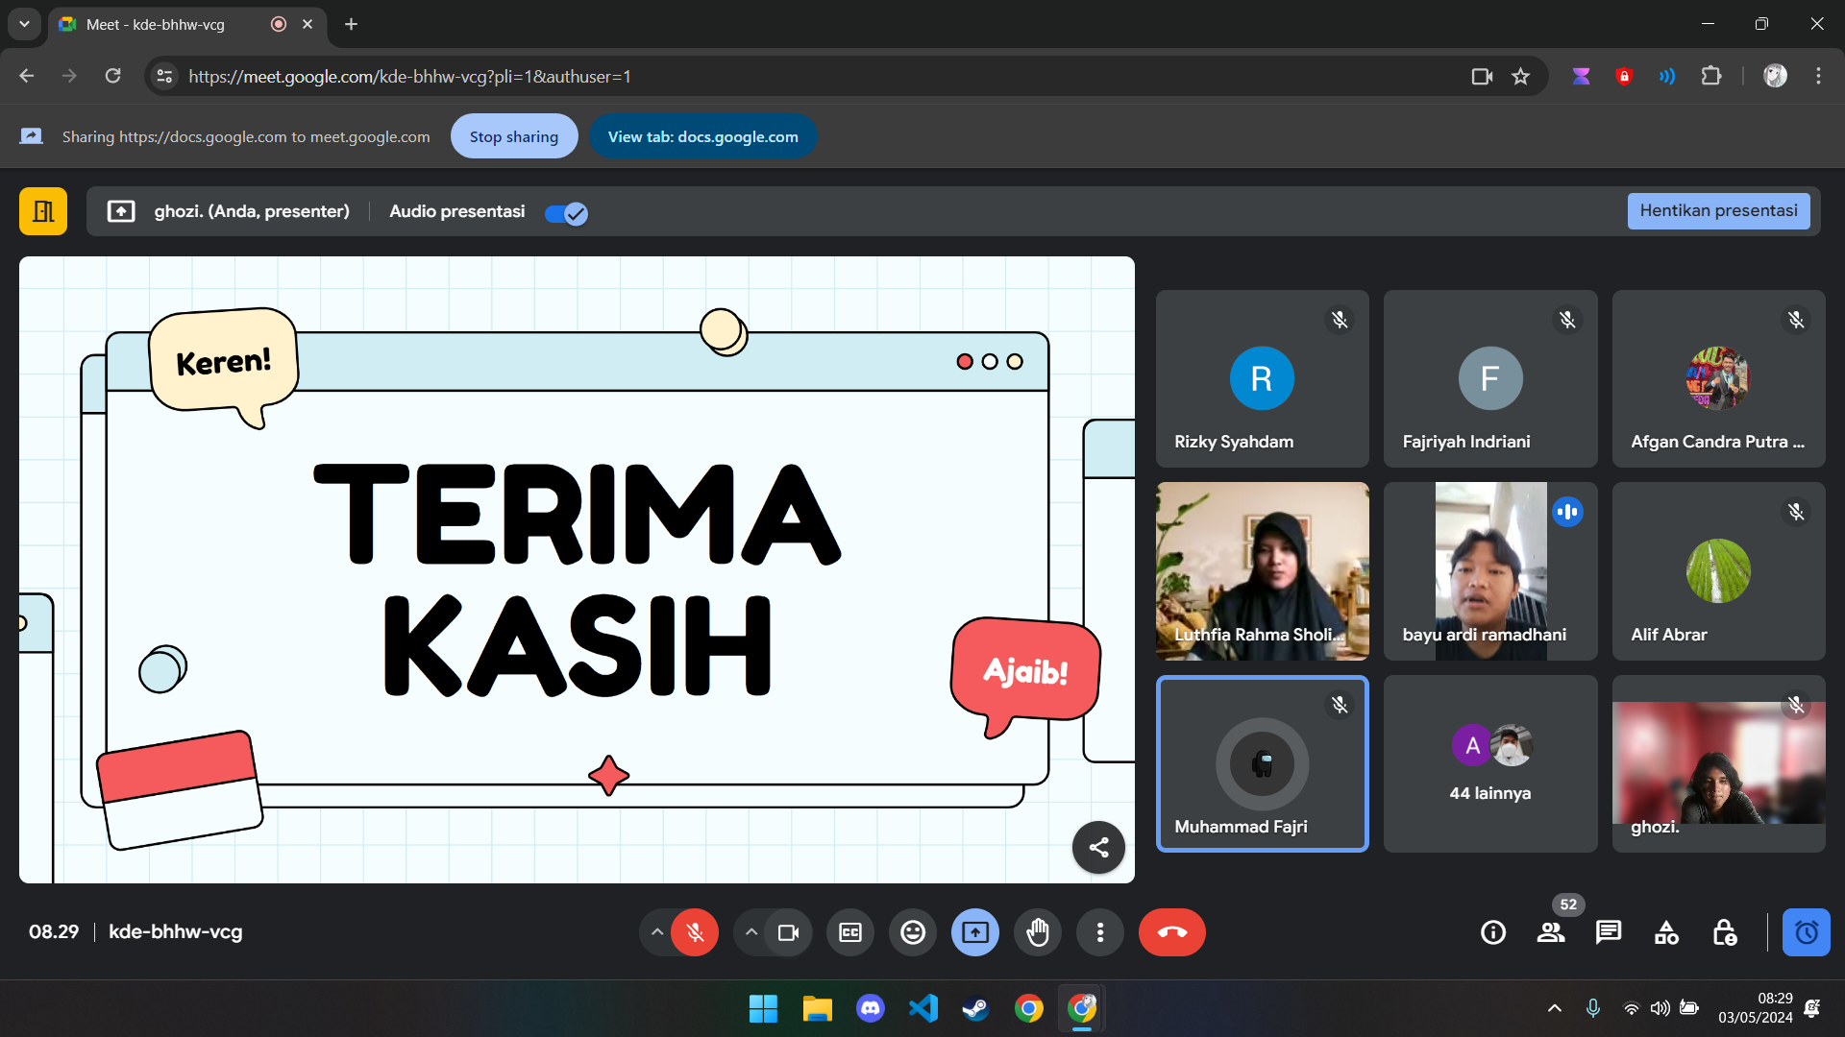The height and width of the screenshot is (1037, 1845).
Task: Leave the call
Action: coord(1171,932)
